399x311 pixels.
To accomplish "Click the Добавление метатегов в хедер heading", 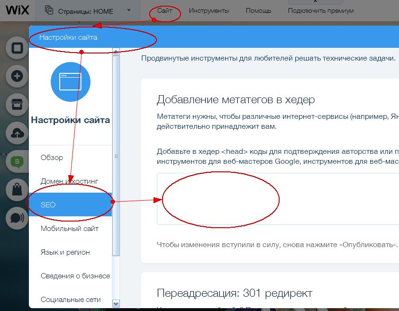I will tap(236, 99).
